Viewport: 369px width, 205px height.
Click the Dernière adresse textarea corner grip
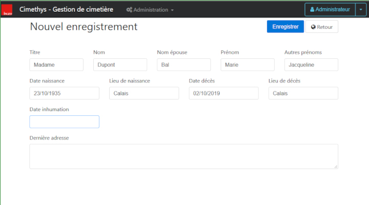tap(336, 167)
